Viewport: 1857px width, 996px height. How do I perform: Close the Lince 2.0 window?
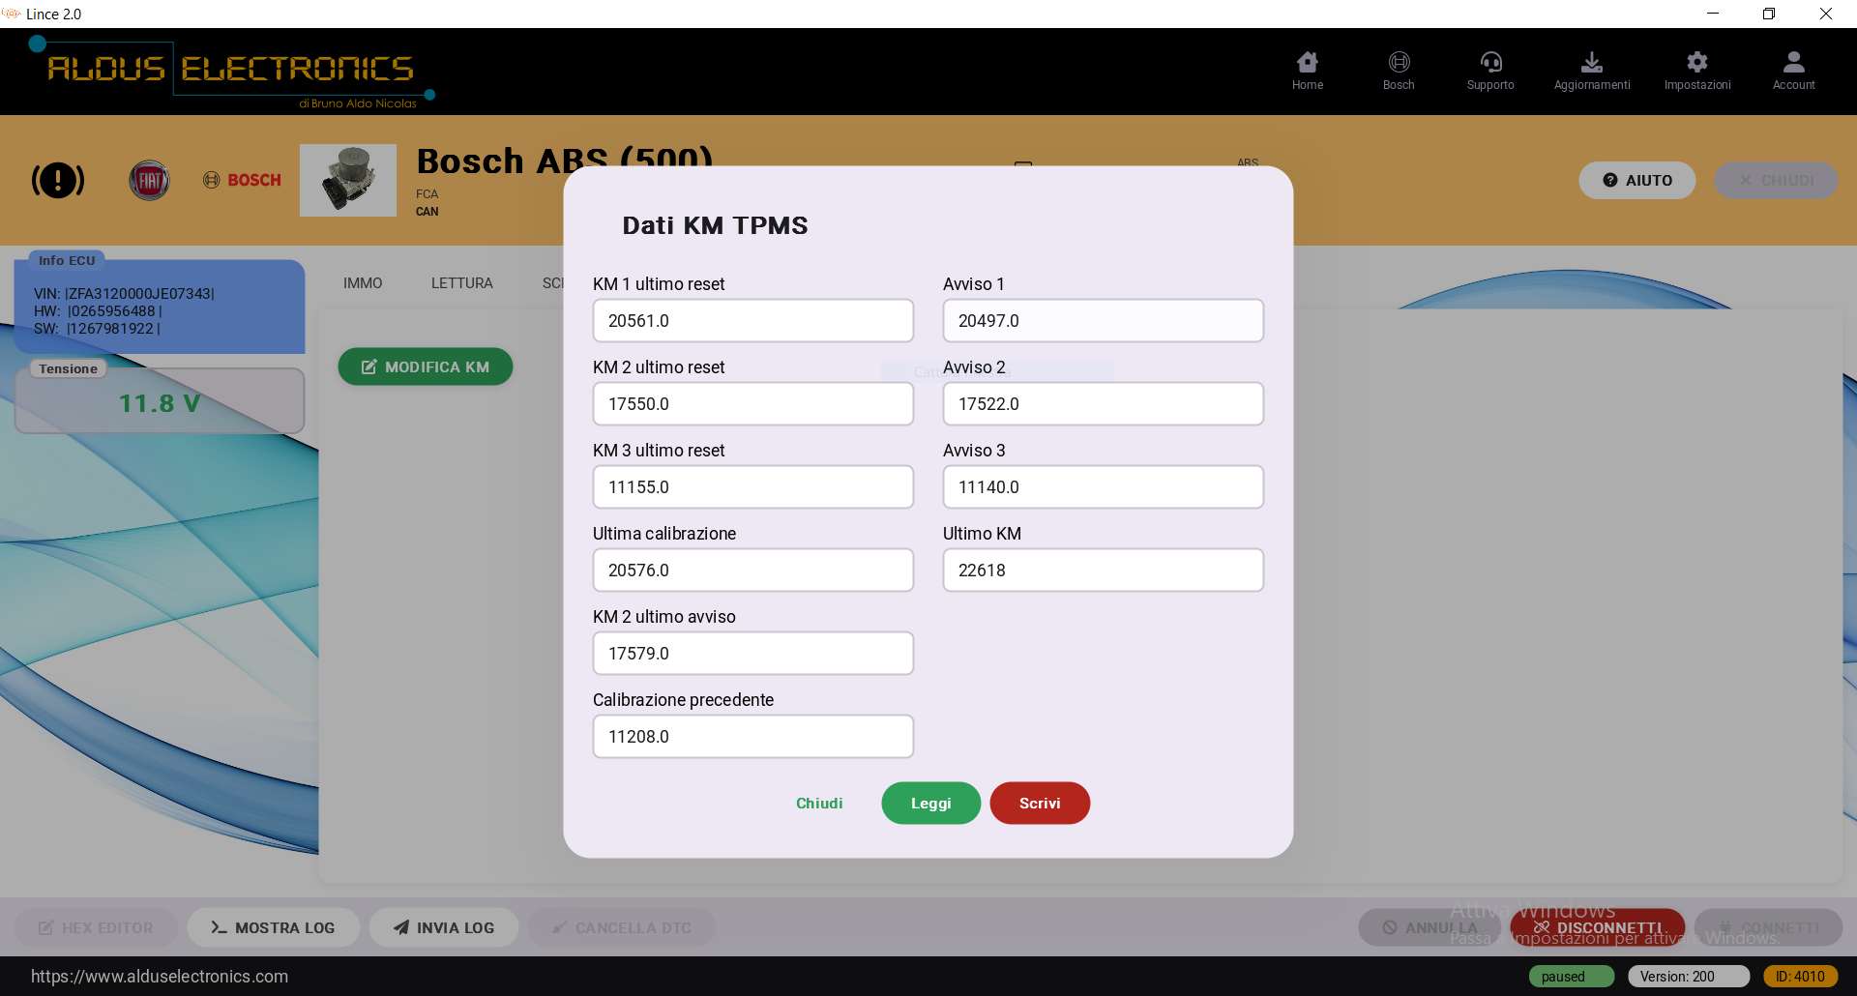(x=1826, y=14)
